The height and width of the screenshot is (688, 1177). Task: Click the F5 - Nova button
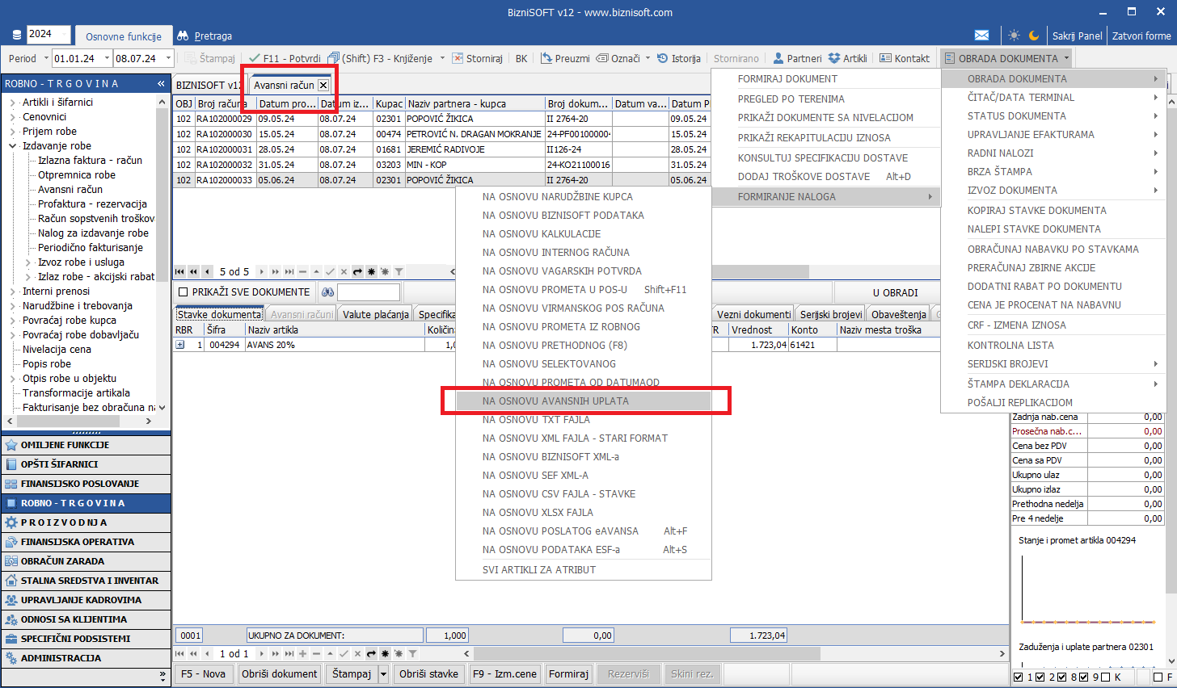point(203,673)
